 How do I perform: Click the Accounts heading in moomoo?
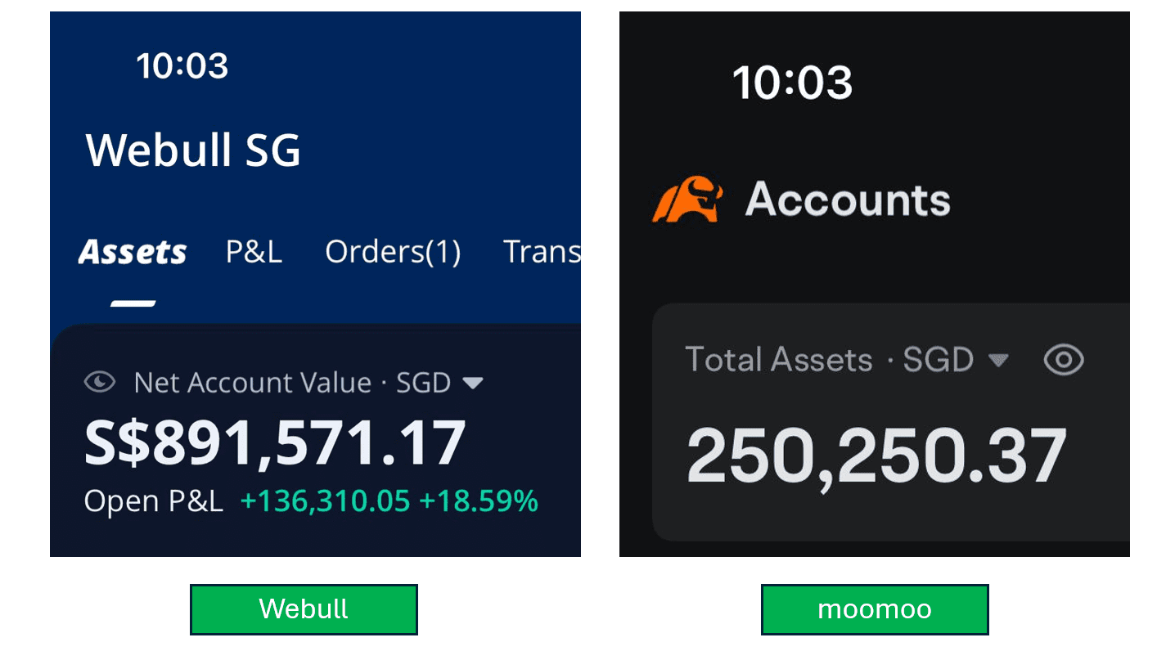848,200
